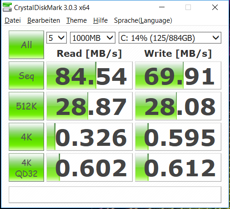Click the 4K QD32 write result 0.612
230x209 pixels.
[178, 167]
